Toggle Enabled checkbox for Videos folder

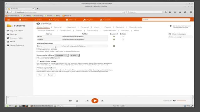coord(114,40)
